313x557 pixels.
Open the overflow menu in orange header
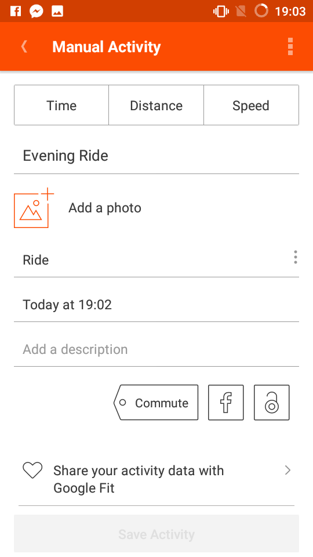(290, 46)
